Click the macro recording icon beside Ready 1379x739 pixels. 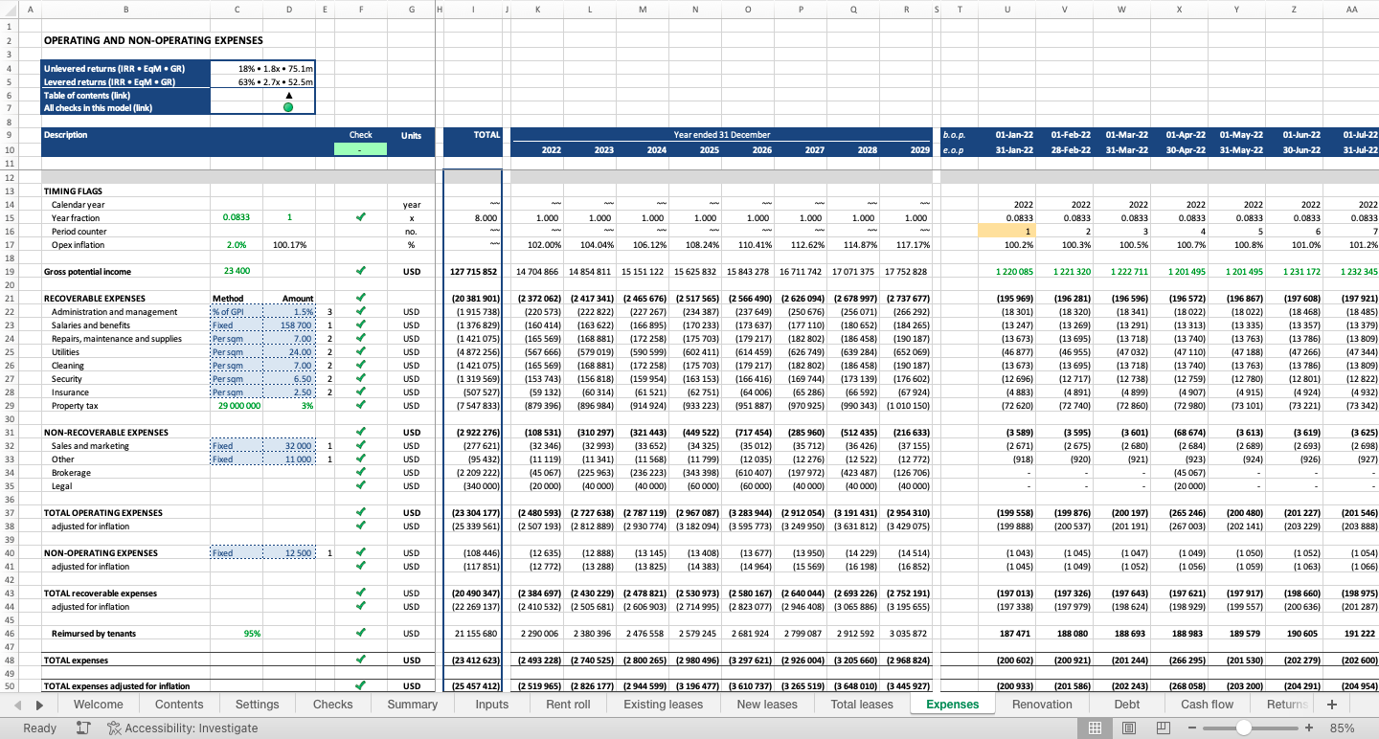(x=83, y=728)
